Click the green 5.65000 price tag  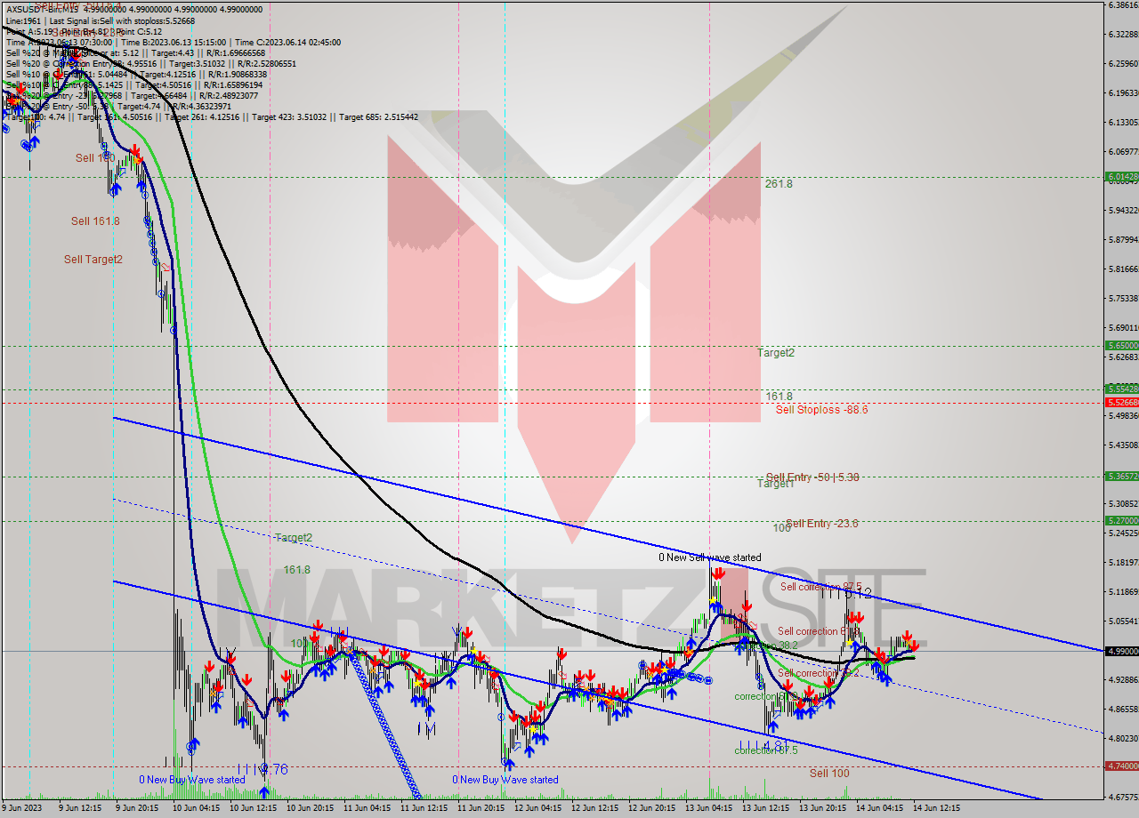(x=1121, y=345)
